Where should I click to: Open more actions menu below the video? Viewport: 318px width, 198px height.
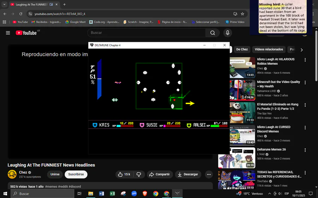pos(209,174)
